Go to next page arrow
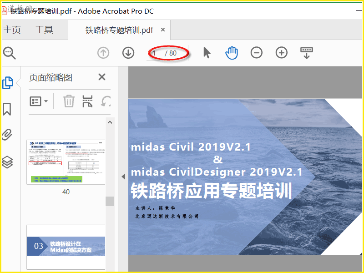The height and width of the screenshot is (273, 364). (x=128, y=53)
